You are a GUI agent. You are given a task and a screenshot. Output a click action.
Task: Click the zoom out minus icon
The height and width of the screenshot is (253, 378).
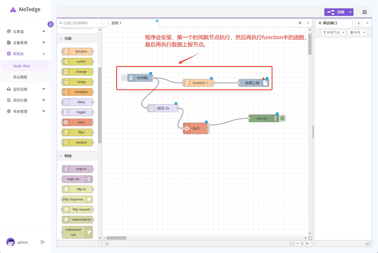pos(298,244)
